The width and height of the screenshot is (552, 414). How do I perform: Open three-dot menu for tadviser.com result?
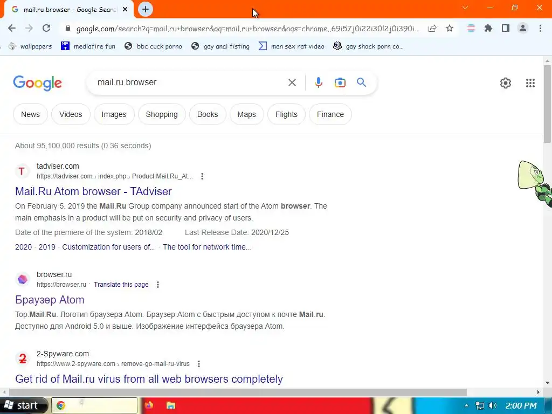point(202,176)
